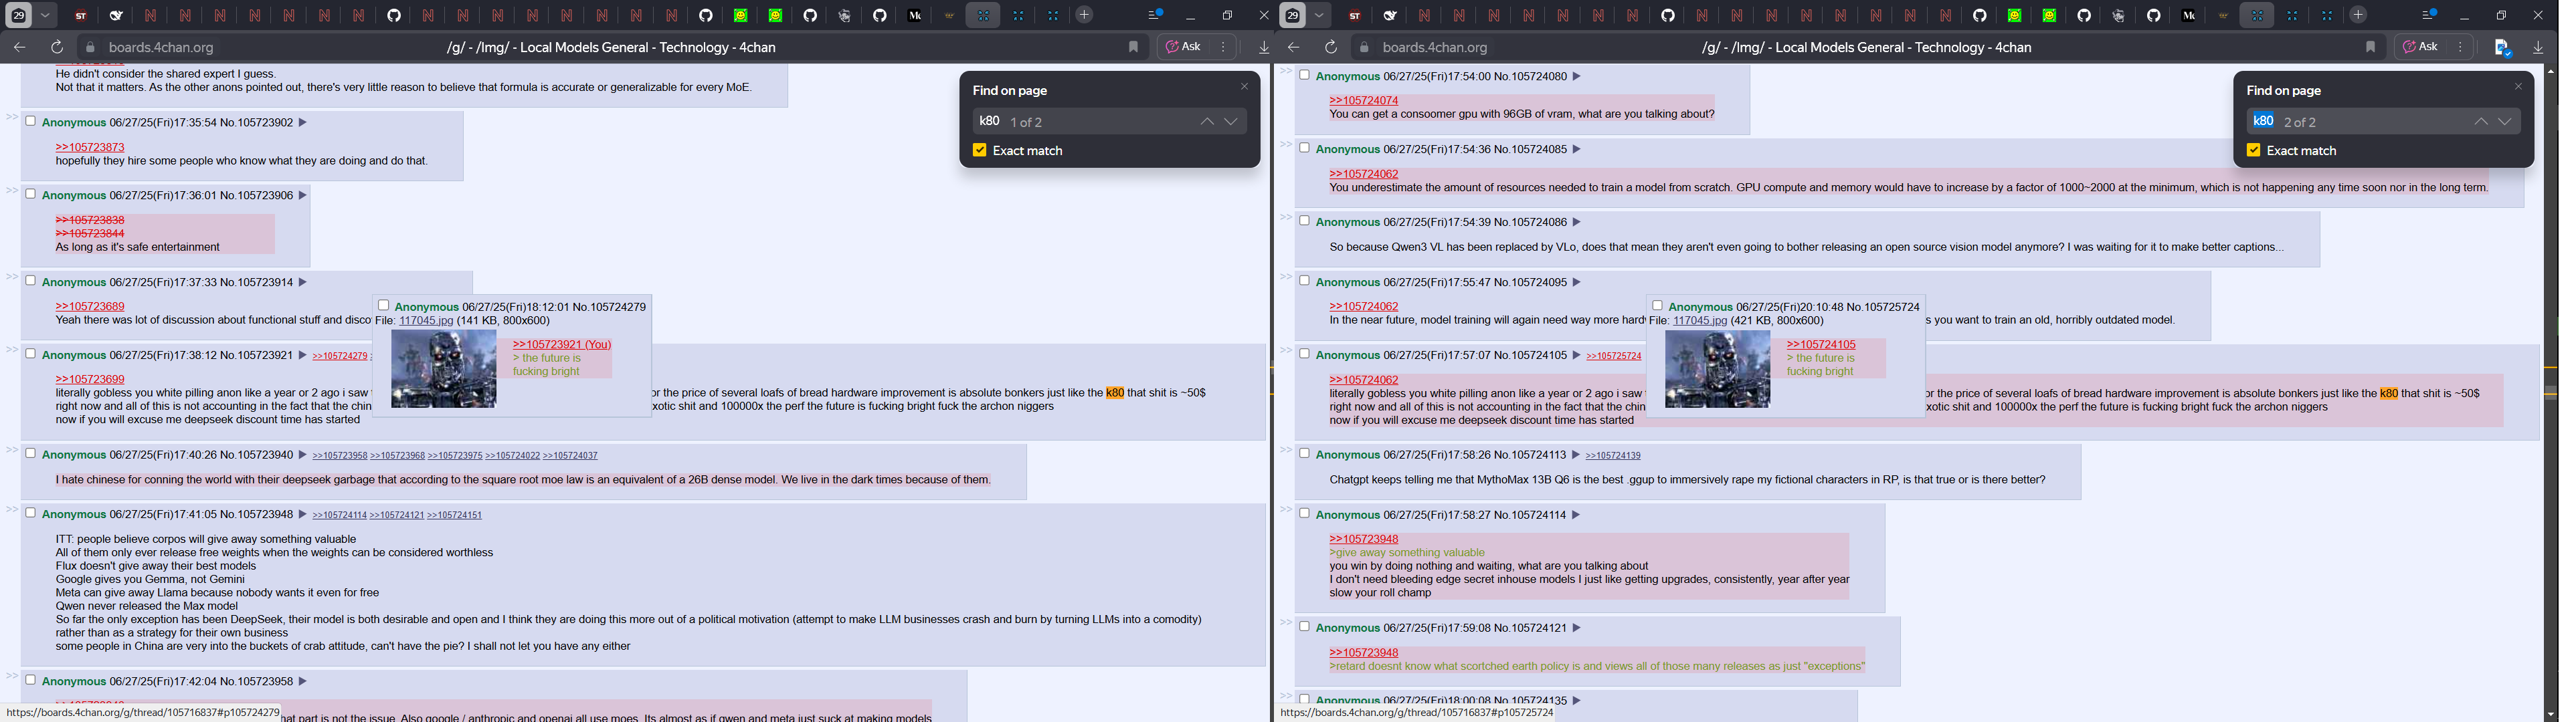This screenshot has width=2576, height=722.
Task: Switch to the crown-icon tab in right window
Action: (2223, 15)
